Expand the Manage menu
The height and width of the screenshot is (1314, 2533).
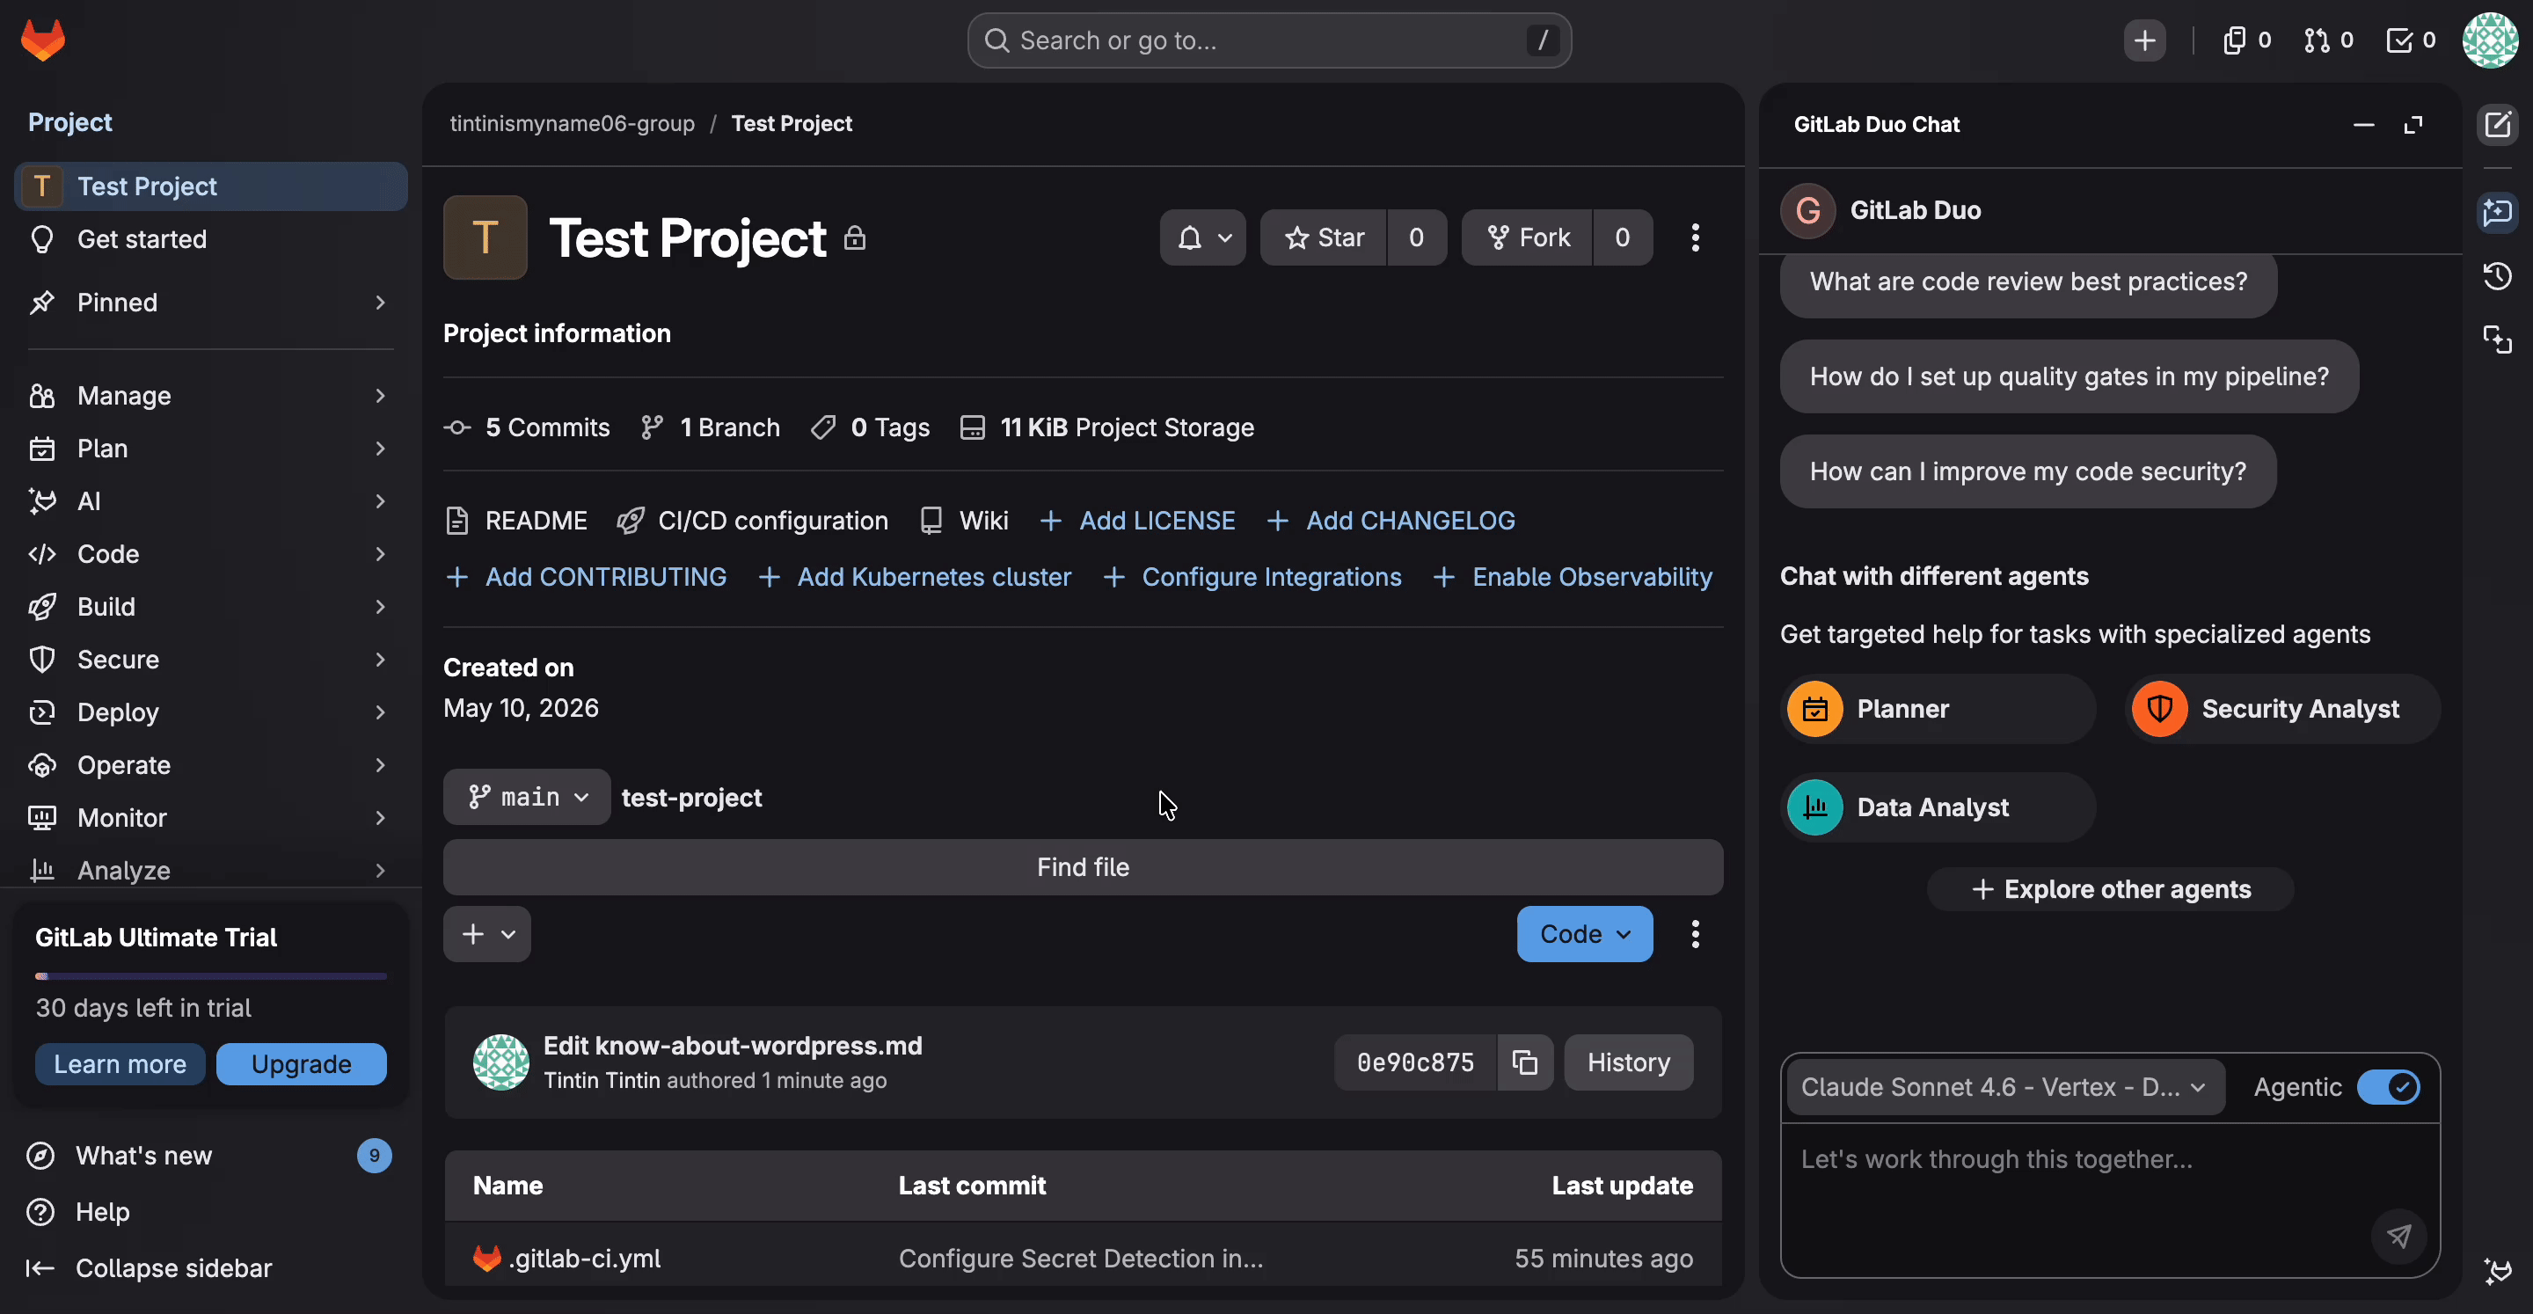pyautogui.click(x=210, y=396)
